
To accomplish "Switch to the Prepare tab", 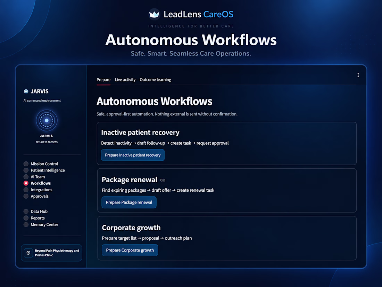I will (103, 80).
